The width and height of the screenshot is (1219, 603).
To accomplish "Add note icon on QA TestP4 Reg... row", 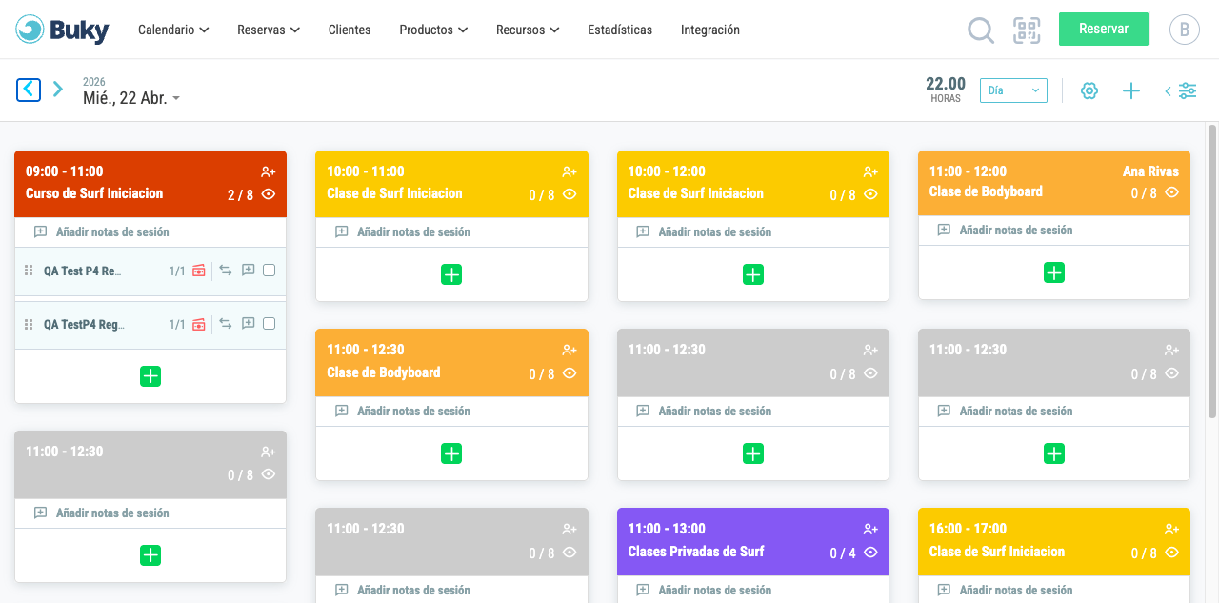I will (249, 324).
